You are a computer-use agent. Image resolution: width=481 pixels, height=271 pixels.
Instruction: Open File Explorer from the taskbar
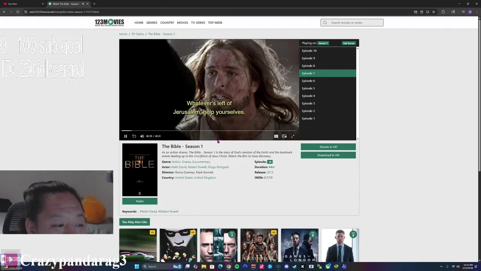(204, 266)
